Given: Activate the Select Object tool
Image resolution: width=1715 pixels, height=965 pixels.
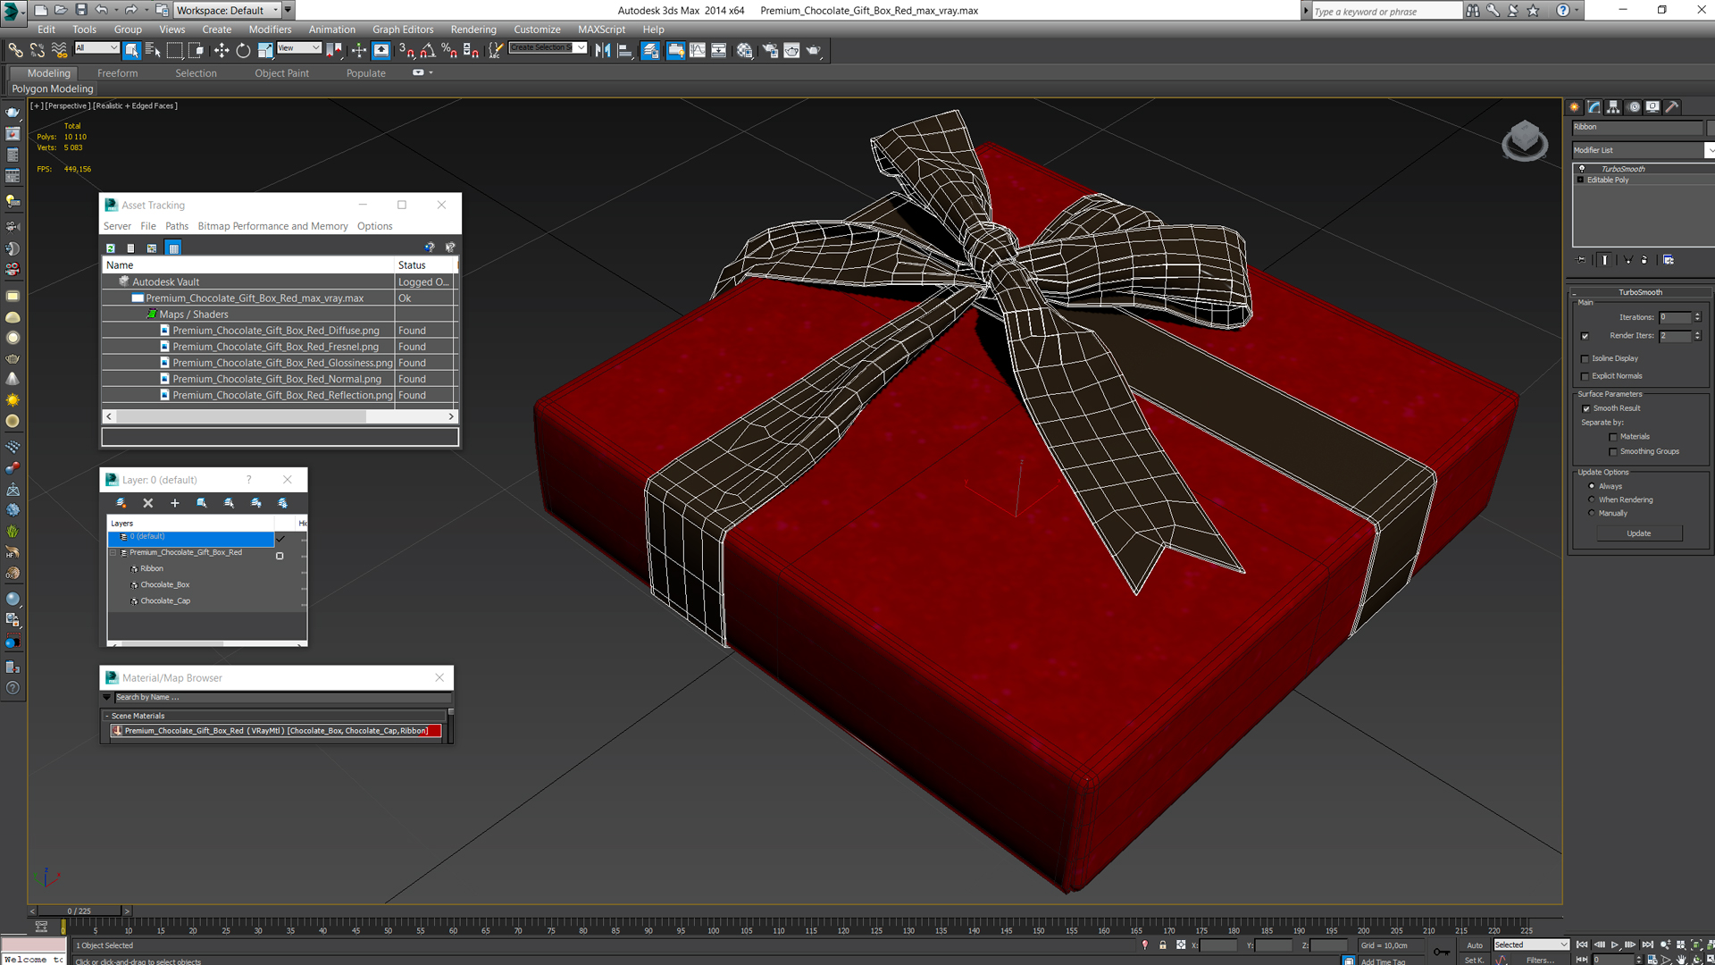Looking at the screenshot, I should [x=131, y=50].
